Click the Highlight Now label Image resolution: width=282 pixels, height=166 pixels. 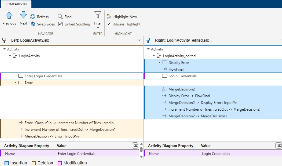coord(125,17)
